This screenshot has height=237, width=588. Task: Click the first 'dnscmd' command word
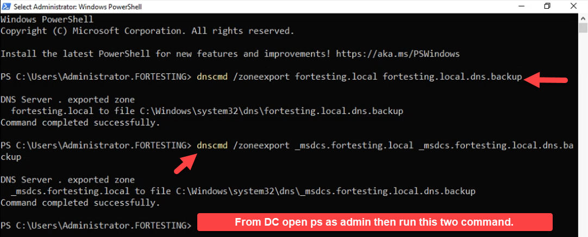coord(212,77)
